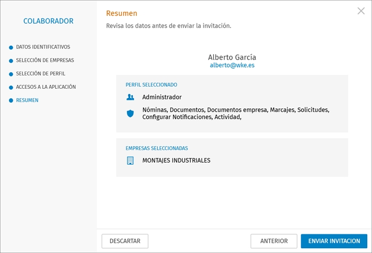The image size is (372, 253).
Task: Jump to the Selección de Perfil step
Action: [x=40, y=73]
